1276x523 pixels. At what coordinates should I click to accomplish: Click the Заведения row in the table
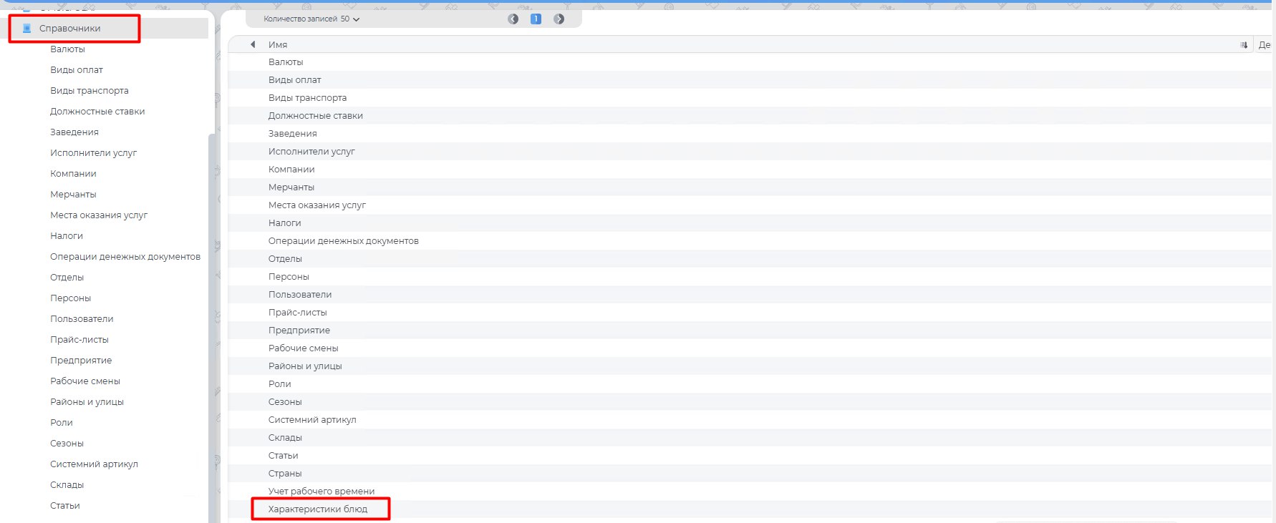click(292, 134)
